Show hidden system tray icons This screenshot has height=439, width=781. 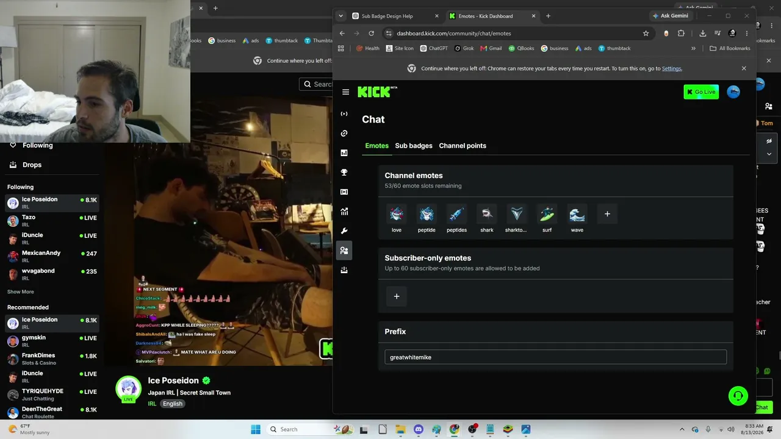click(x=682, y=429)
